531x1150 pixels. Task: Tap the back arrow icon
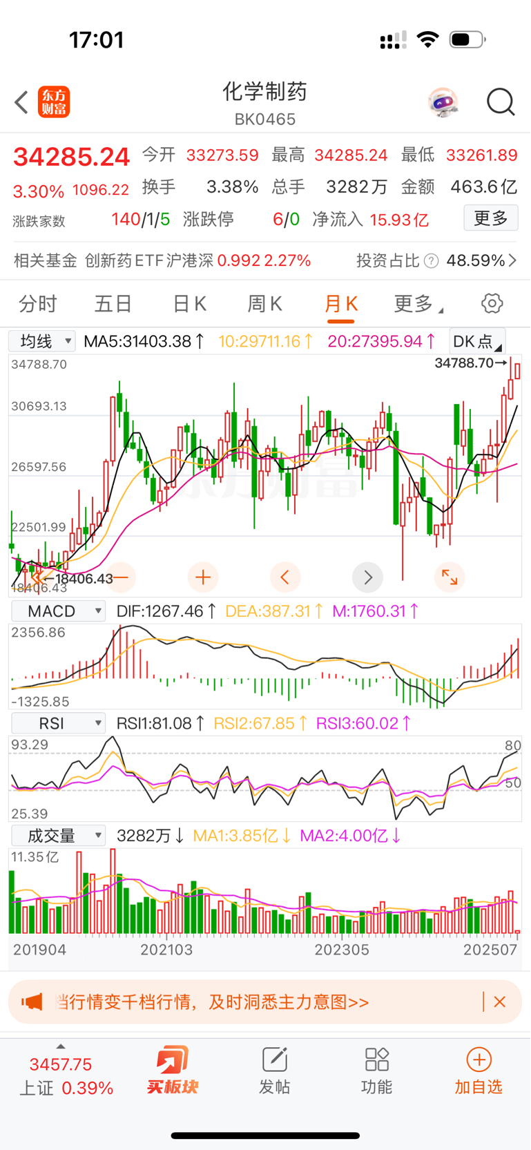point(21,102)
